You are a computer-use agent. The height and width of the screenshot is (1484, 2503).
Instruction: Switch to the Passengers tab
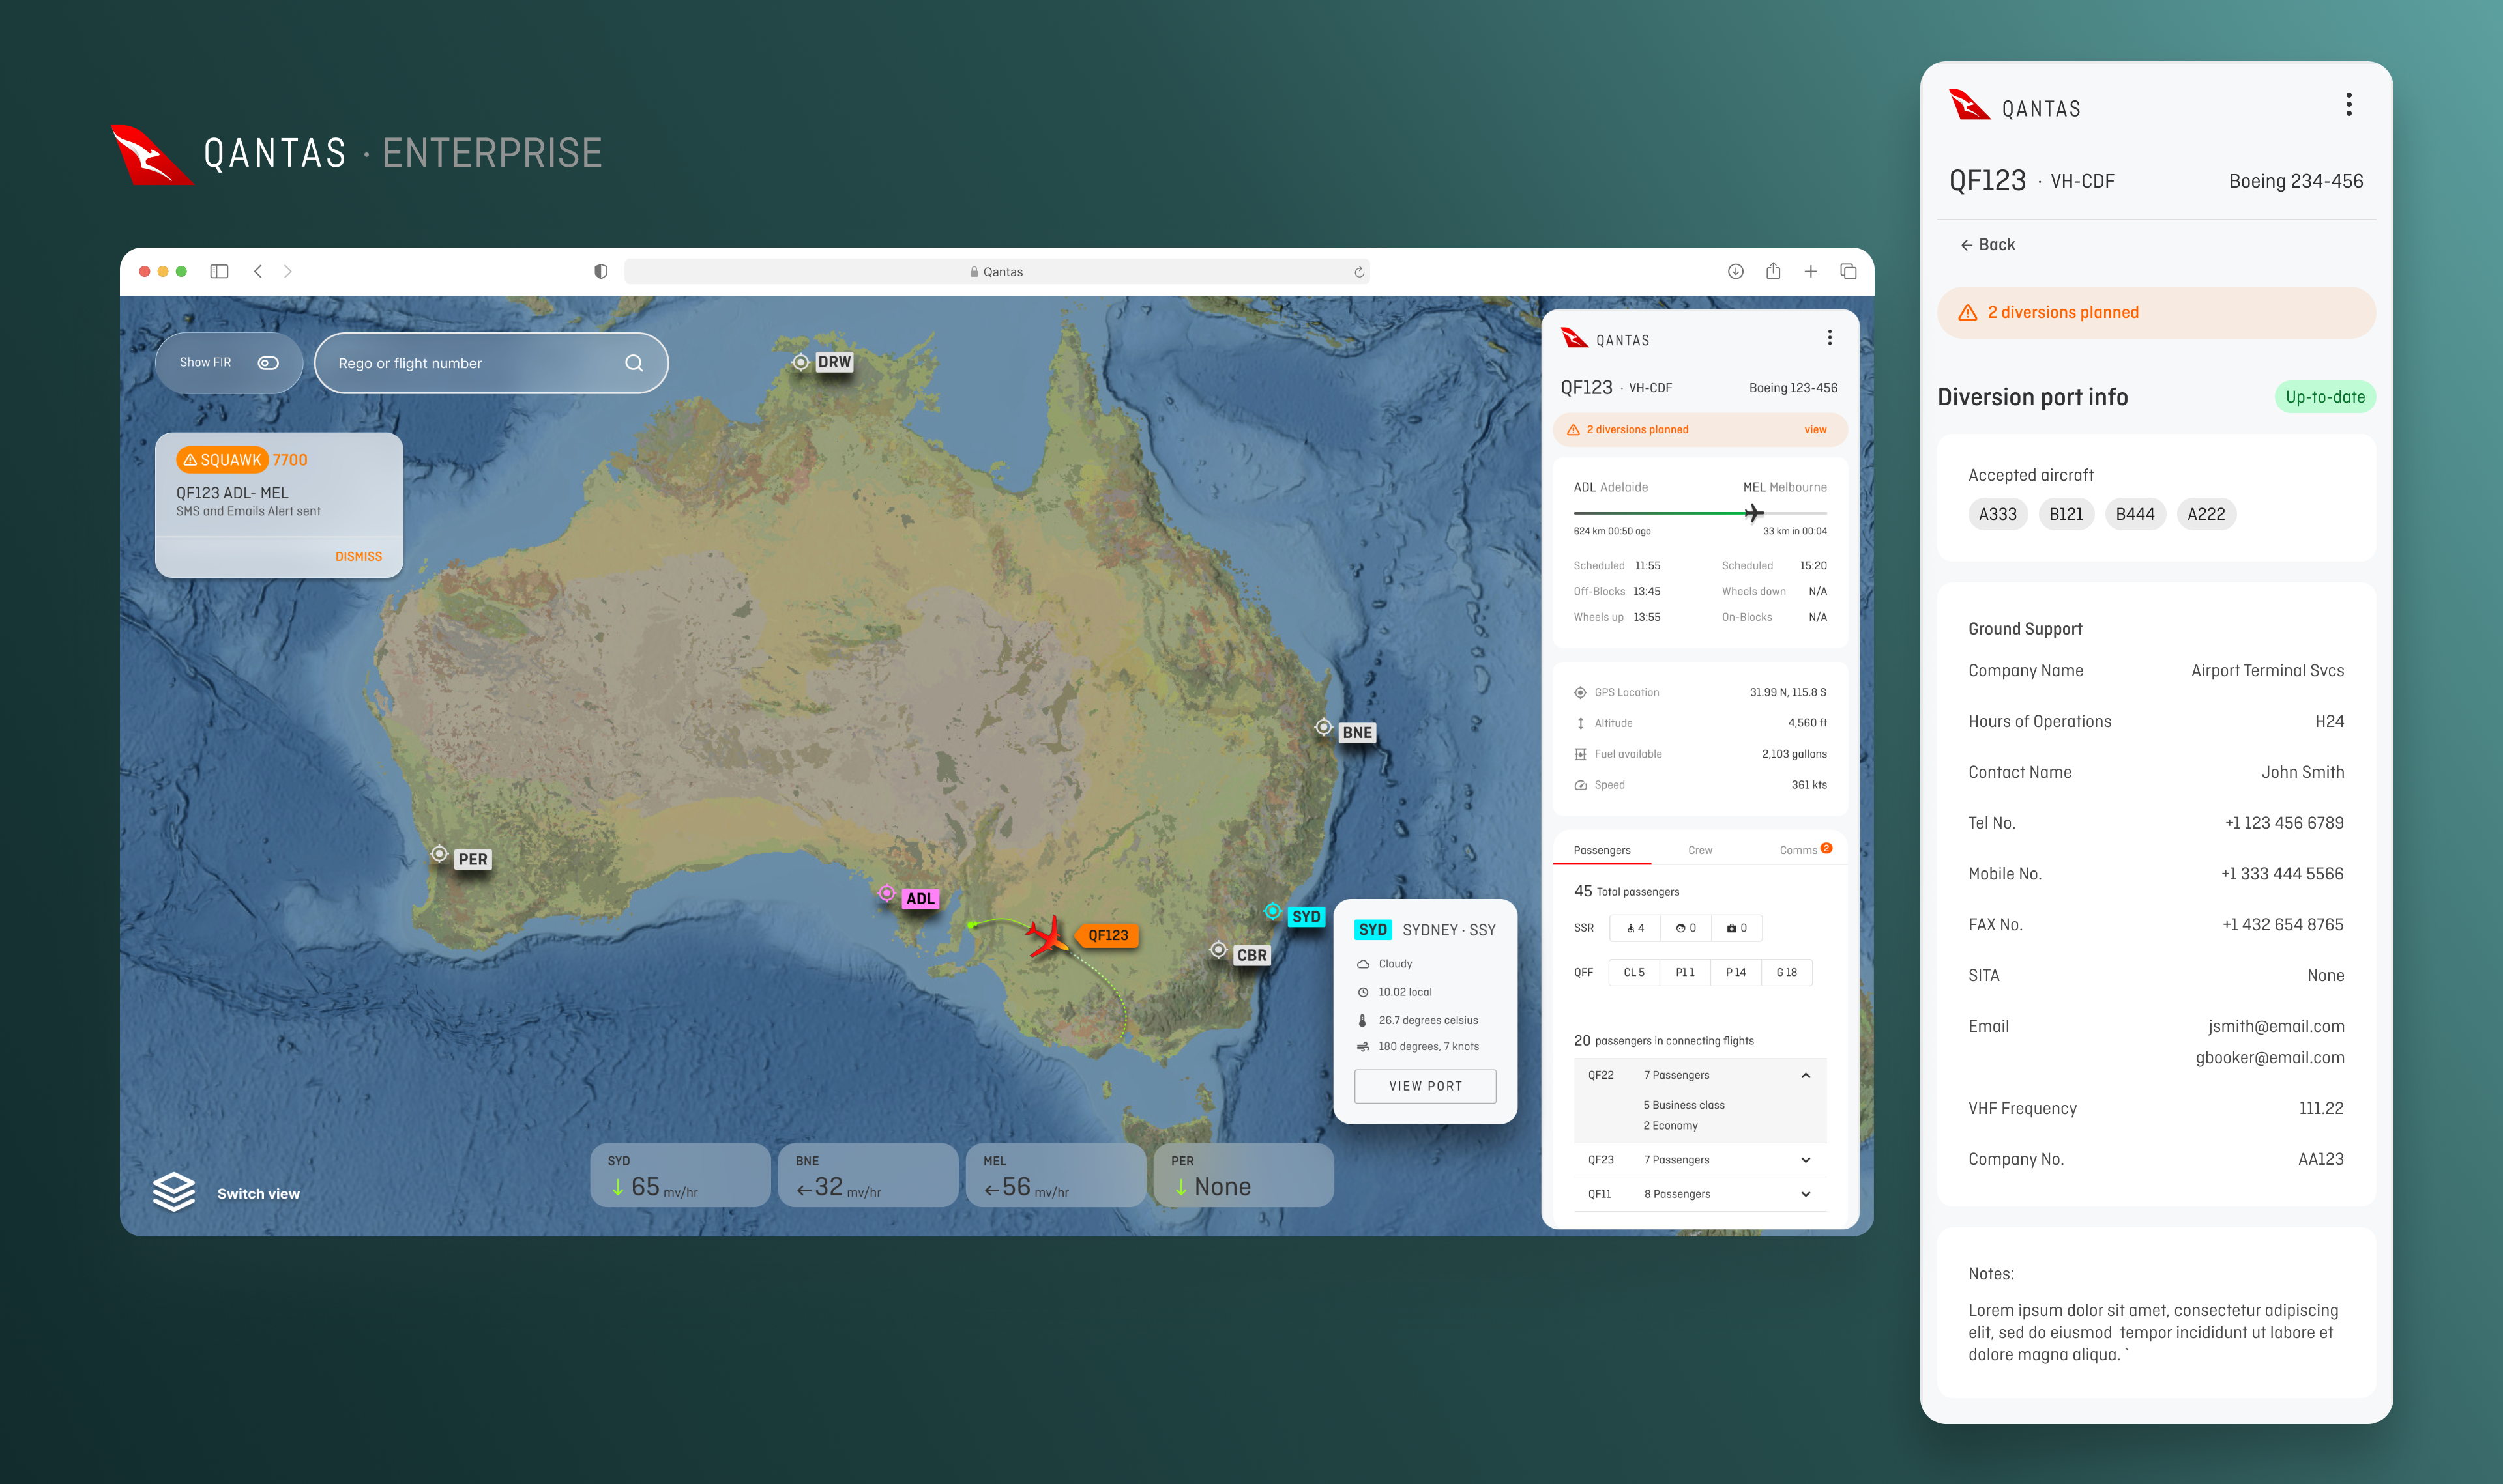(x=1602, y=850)
